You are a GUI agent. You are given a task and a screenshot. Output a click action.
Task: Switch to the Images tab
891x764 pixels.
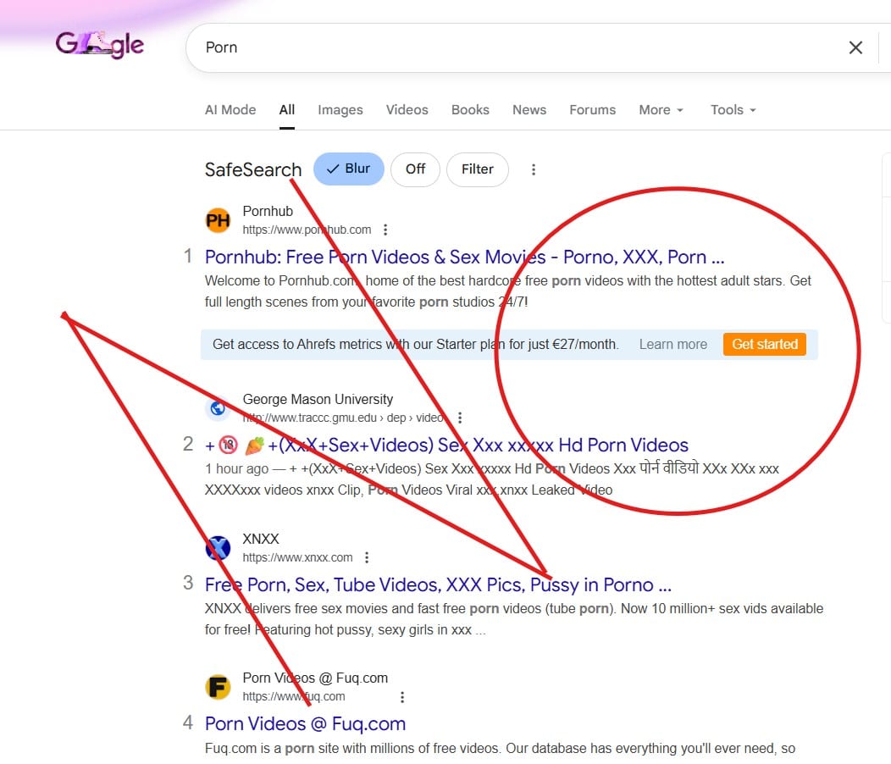[340, 110]
